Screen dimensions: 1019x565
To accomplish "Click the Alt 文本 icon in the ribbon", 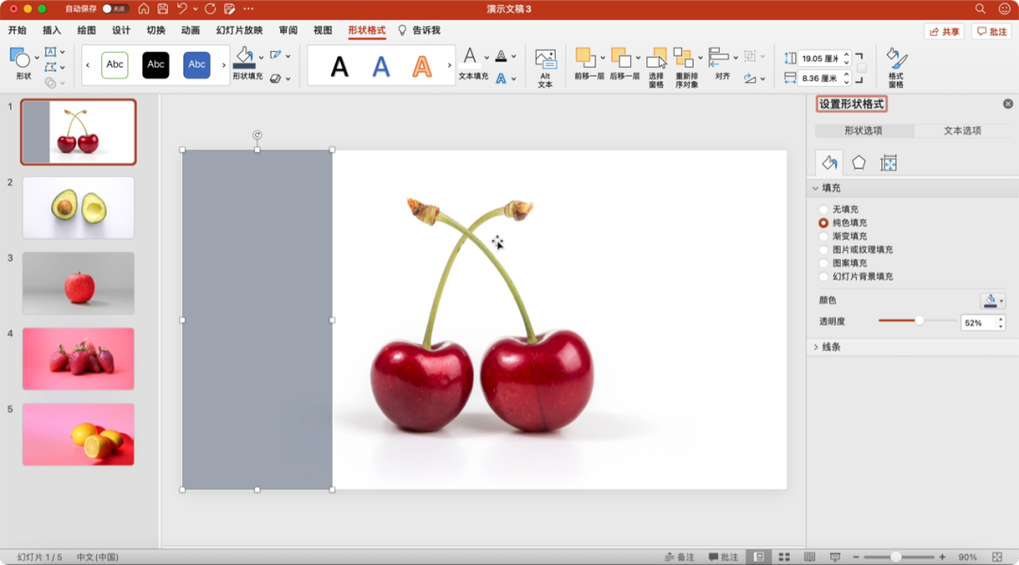I will (x=544, y=60).
